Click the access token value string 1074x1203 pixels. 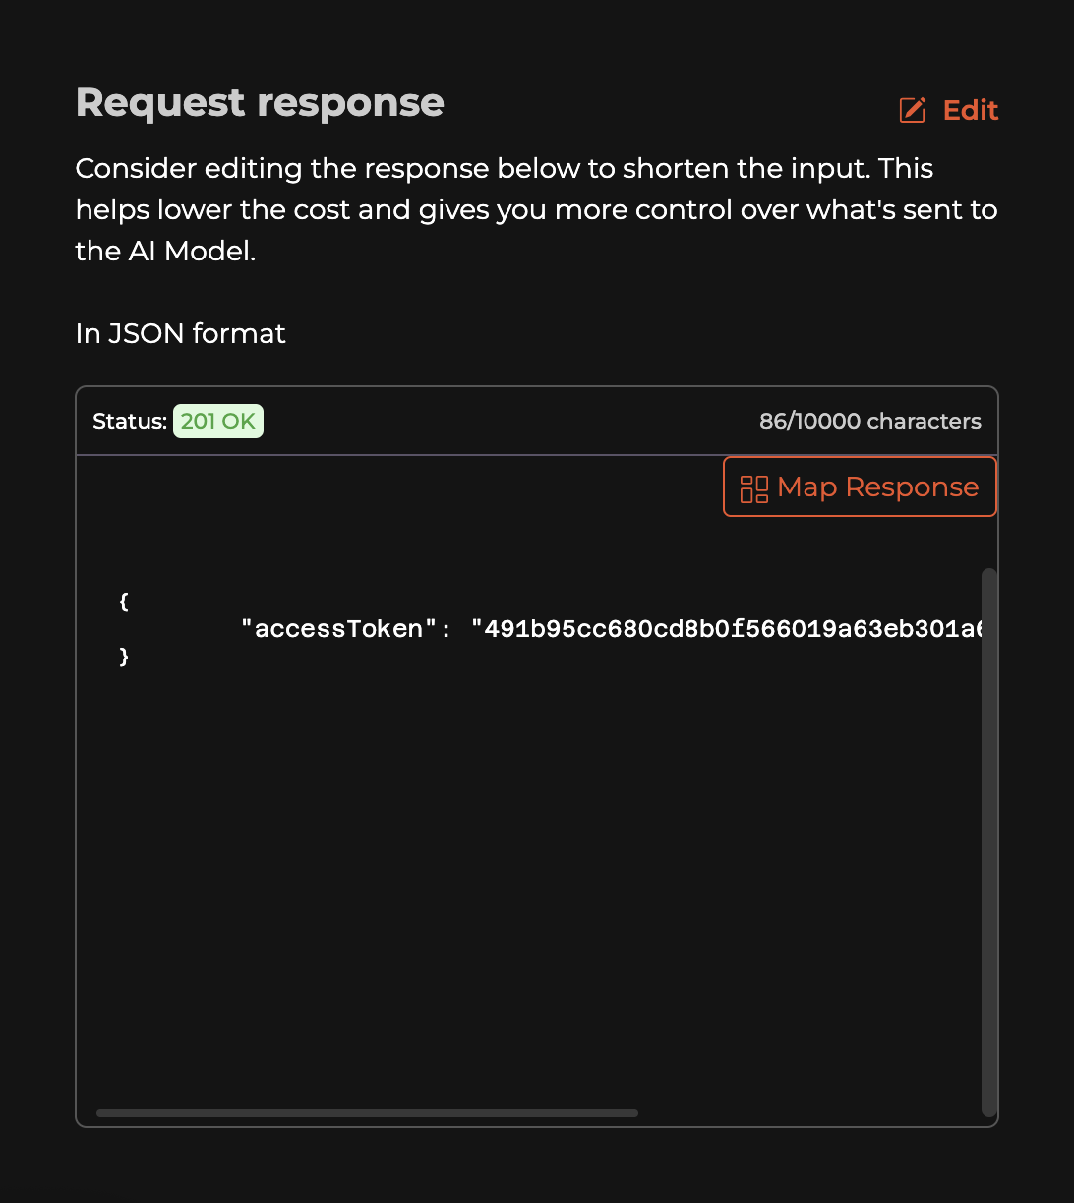coord(727,629)
